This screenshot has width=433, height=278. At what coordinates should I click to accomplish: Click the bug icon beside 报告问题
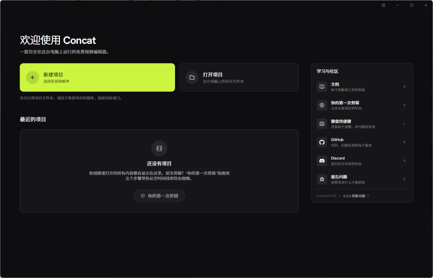pyautogui.click(x=322, y=179)
